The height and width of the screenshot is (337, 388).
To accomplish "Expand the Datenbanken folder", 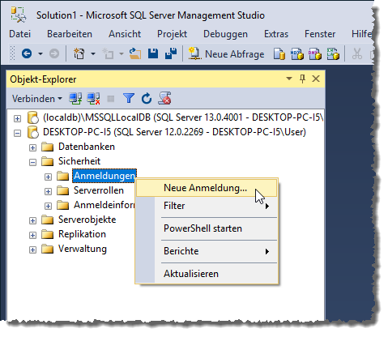I will 32,147.
